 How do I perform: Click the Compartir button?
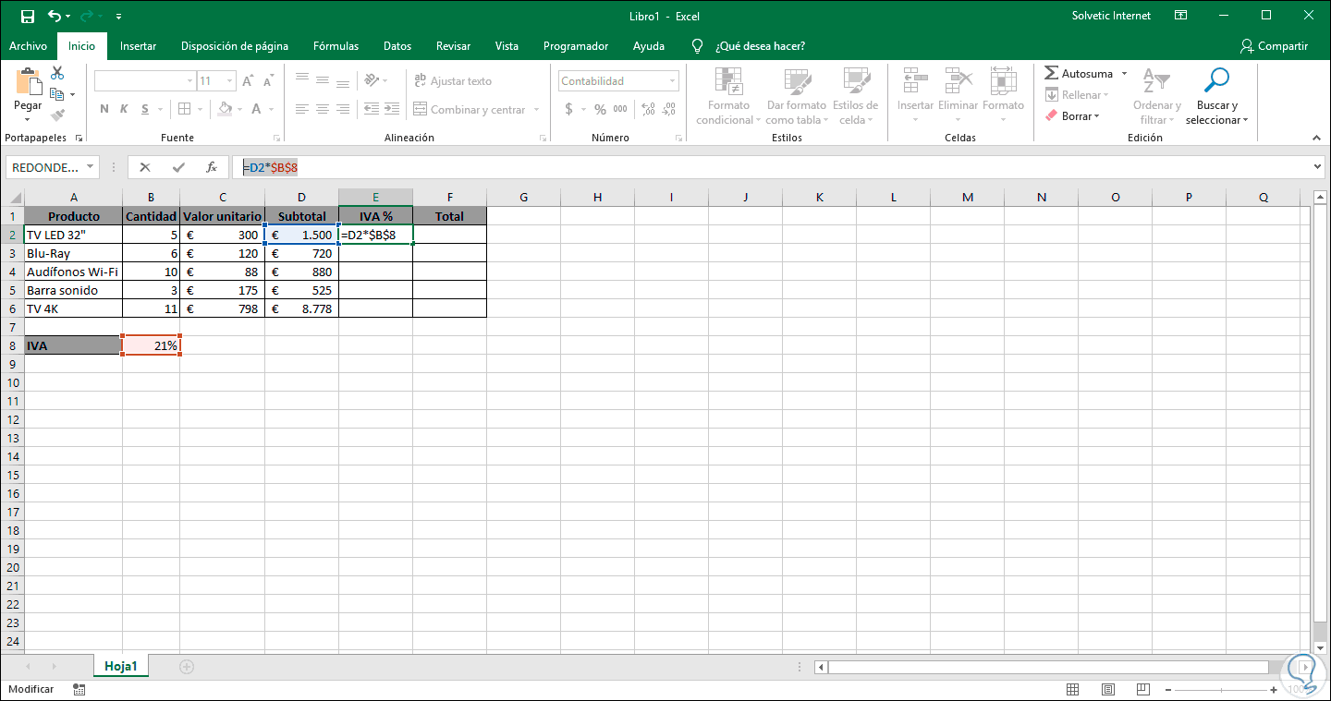[x=1275, y=46]
